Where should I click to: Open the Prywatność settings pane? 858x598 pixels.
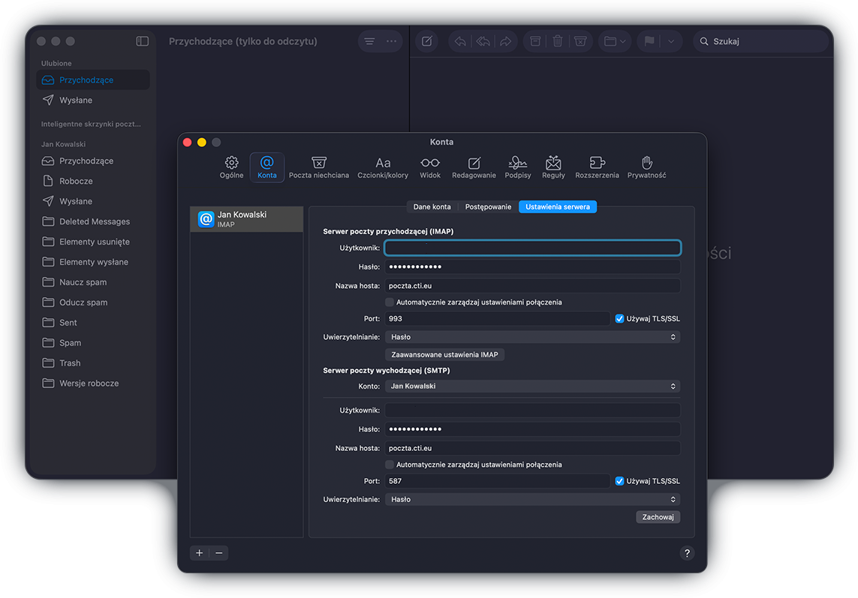(x=646, y=167)
